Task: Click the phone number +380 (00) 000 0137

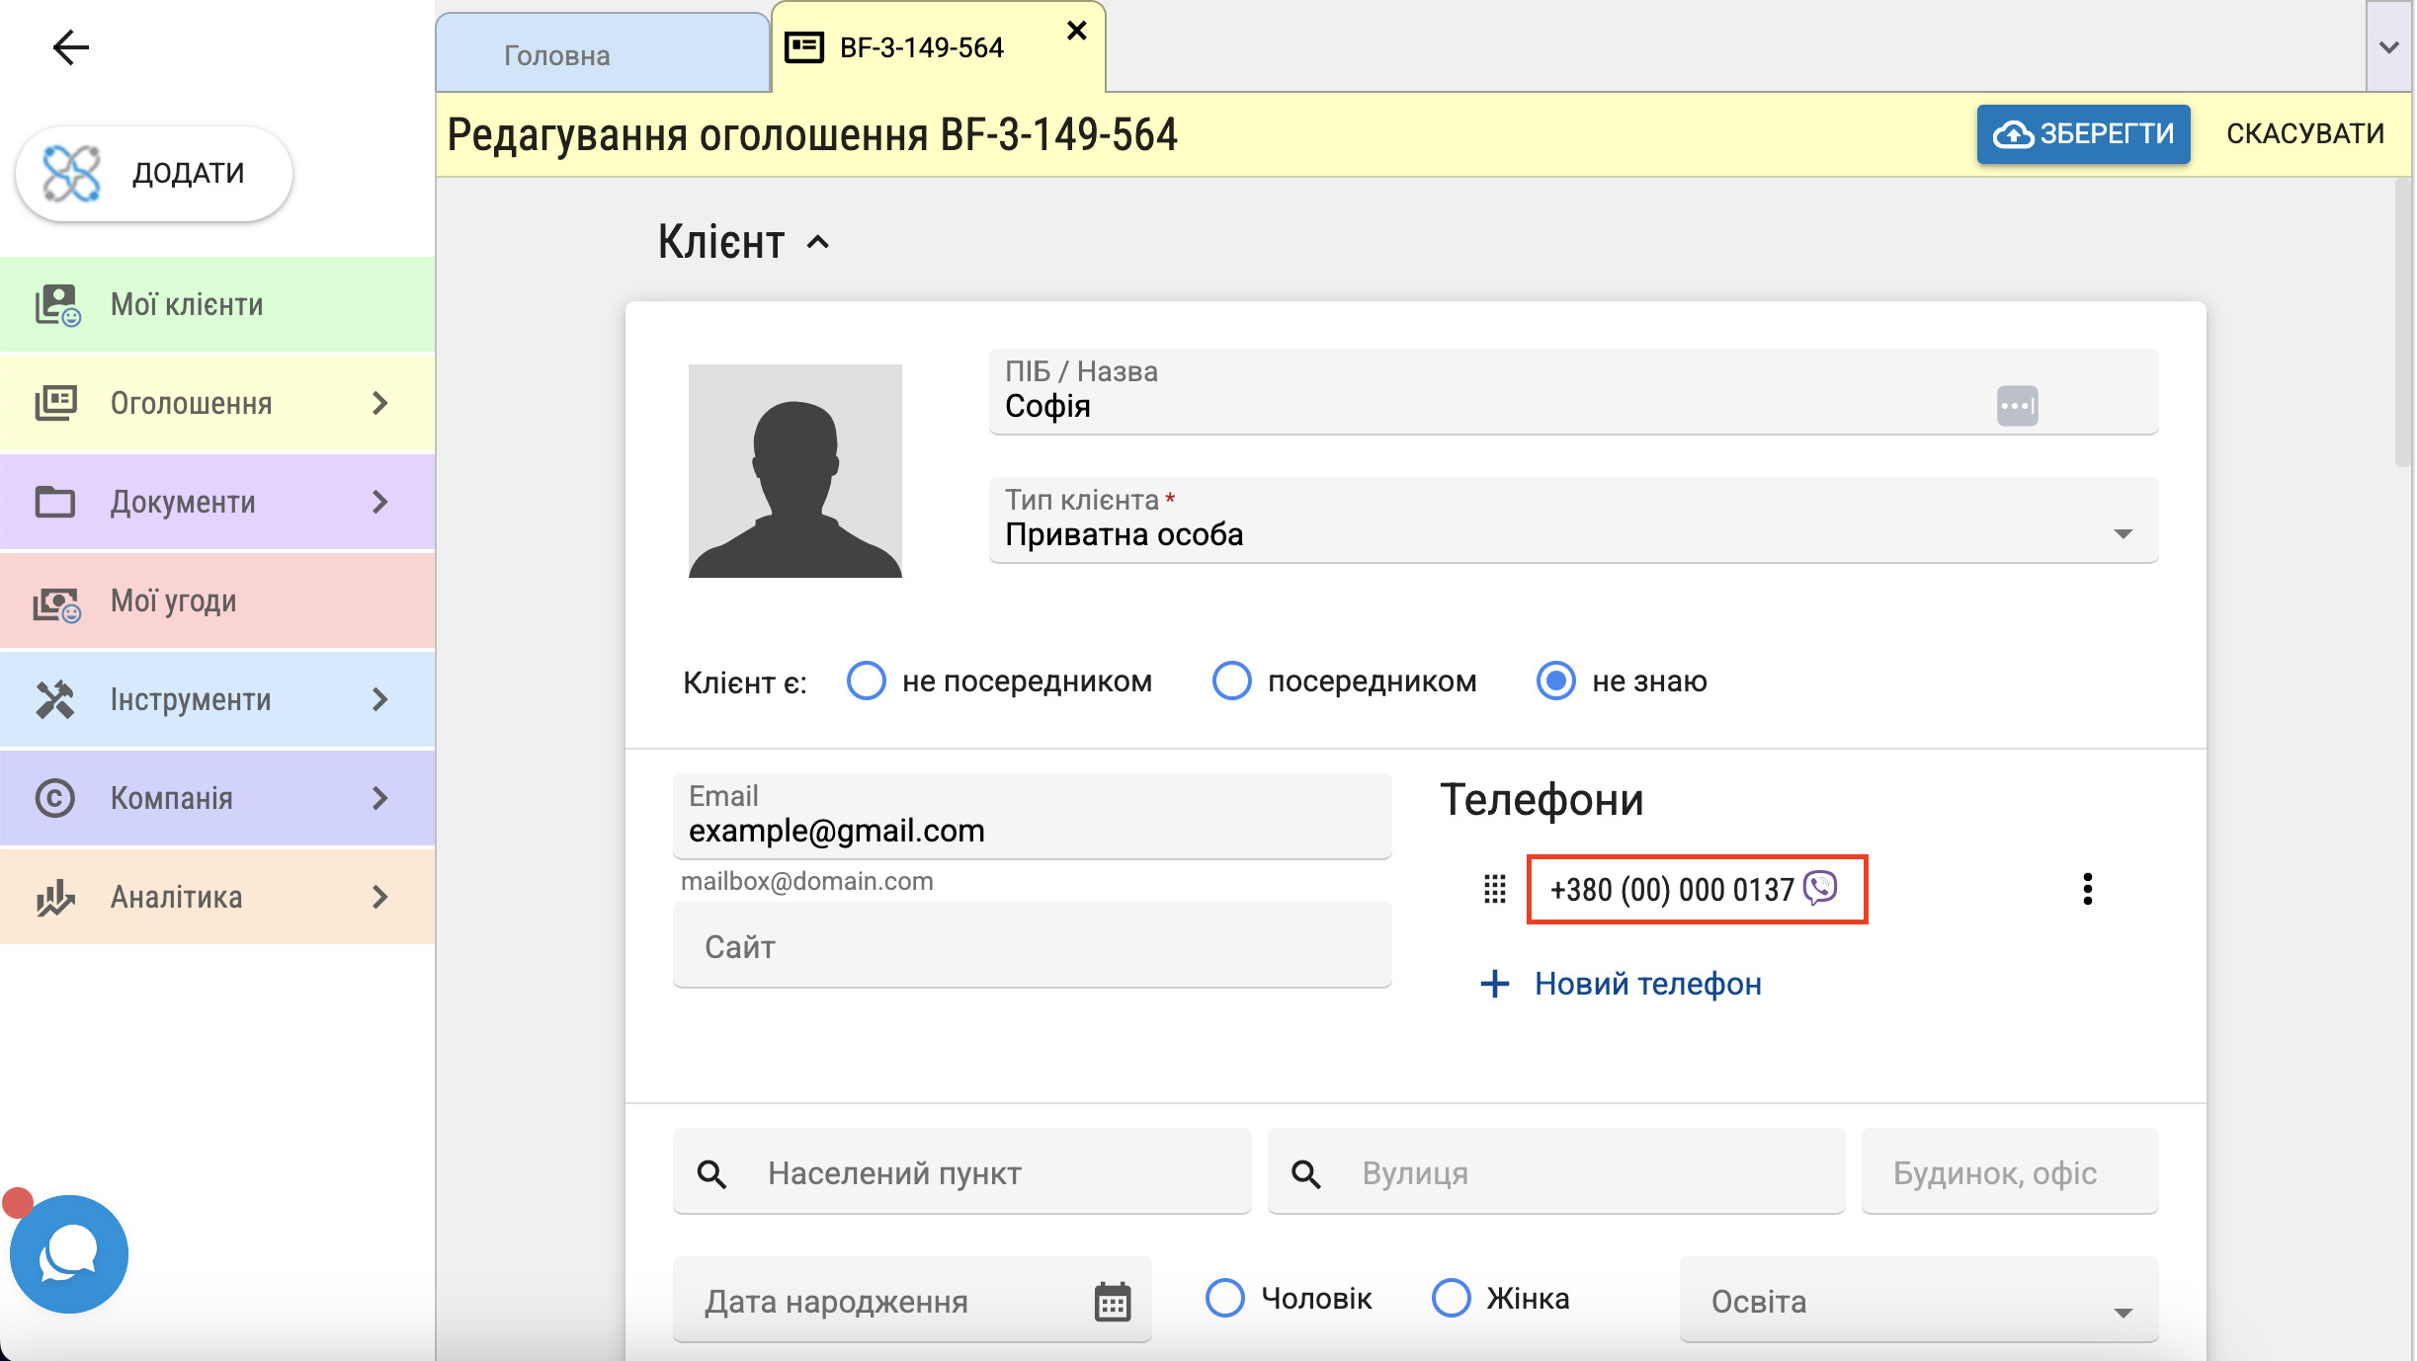Action: (x=1672, y=890)
